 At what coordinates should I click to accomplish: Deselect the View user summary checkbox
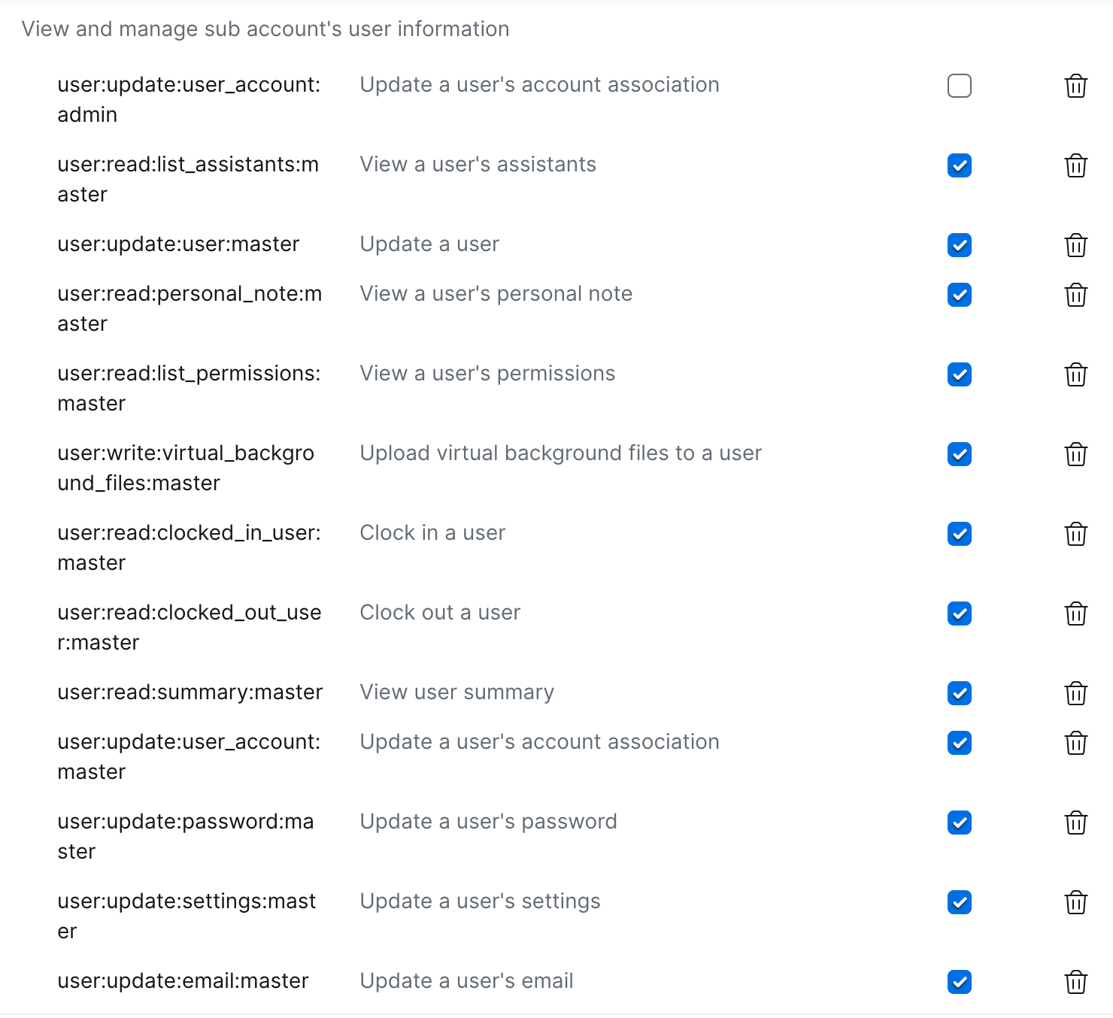click(x=960, y=693)
